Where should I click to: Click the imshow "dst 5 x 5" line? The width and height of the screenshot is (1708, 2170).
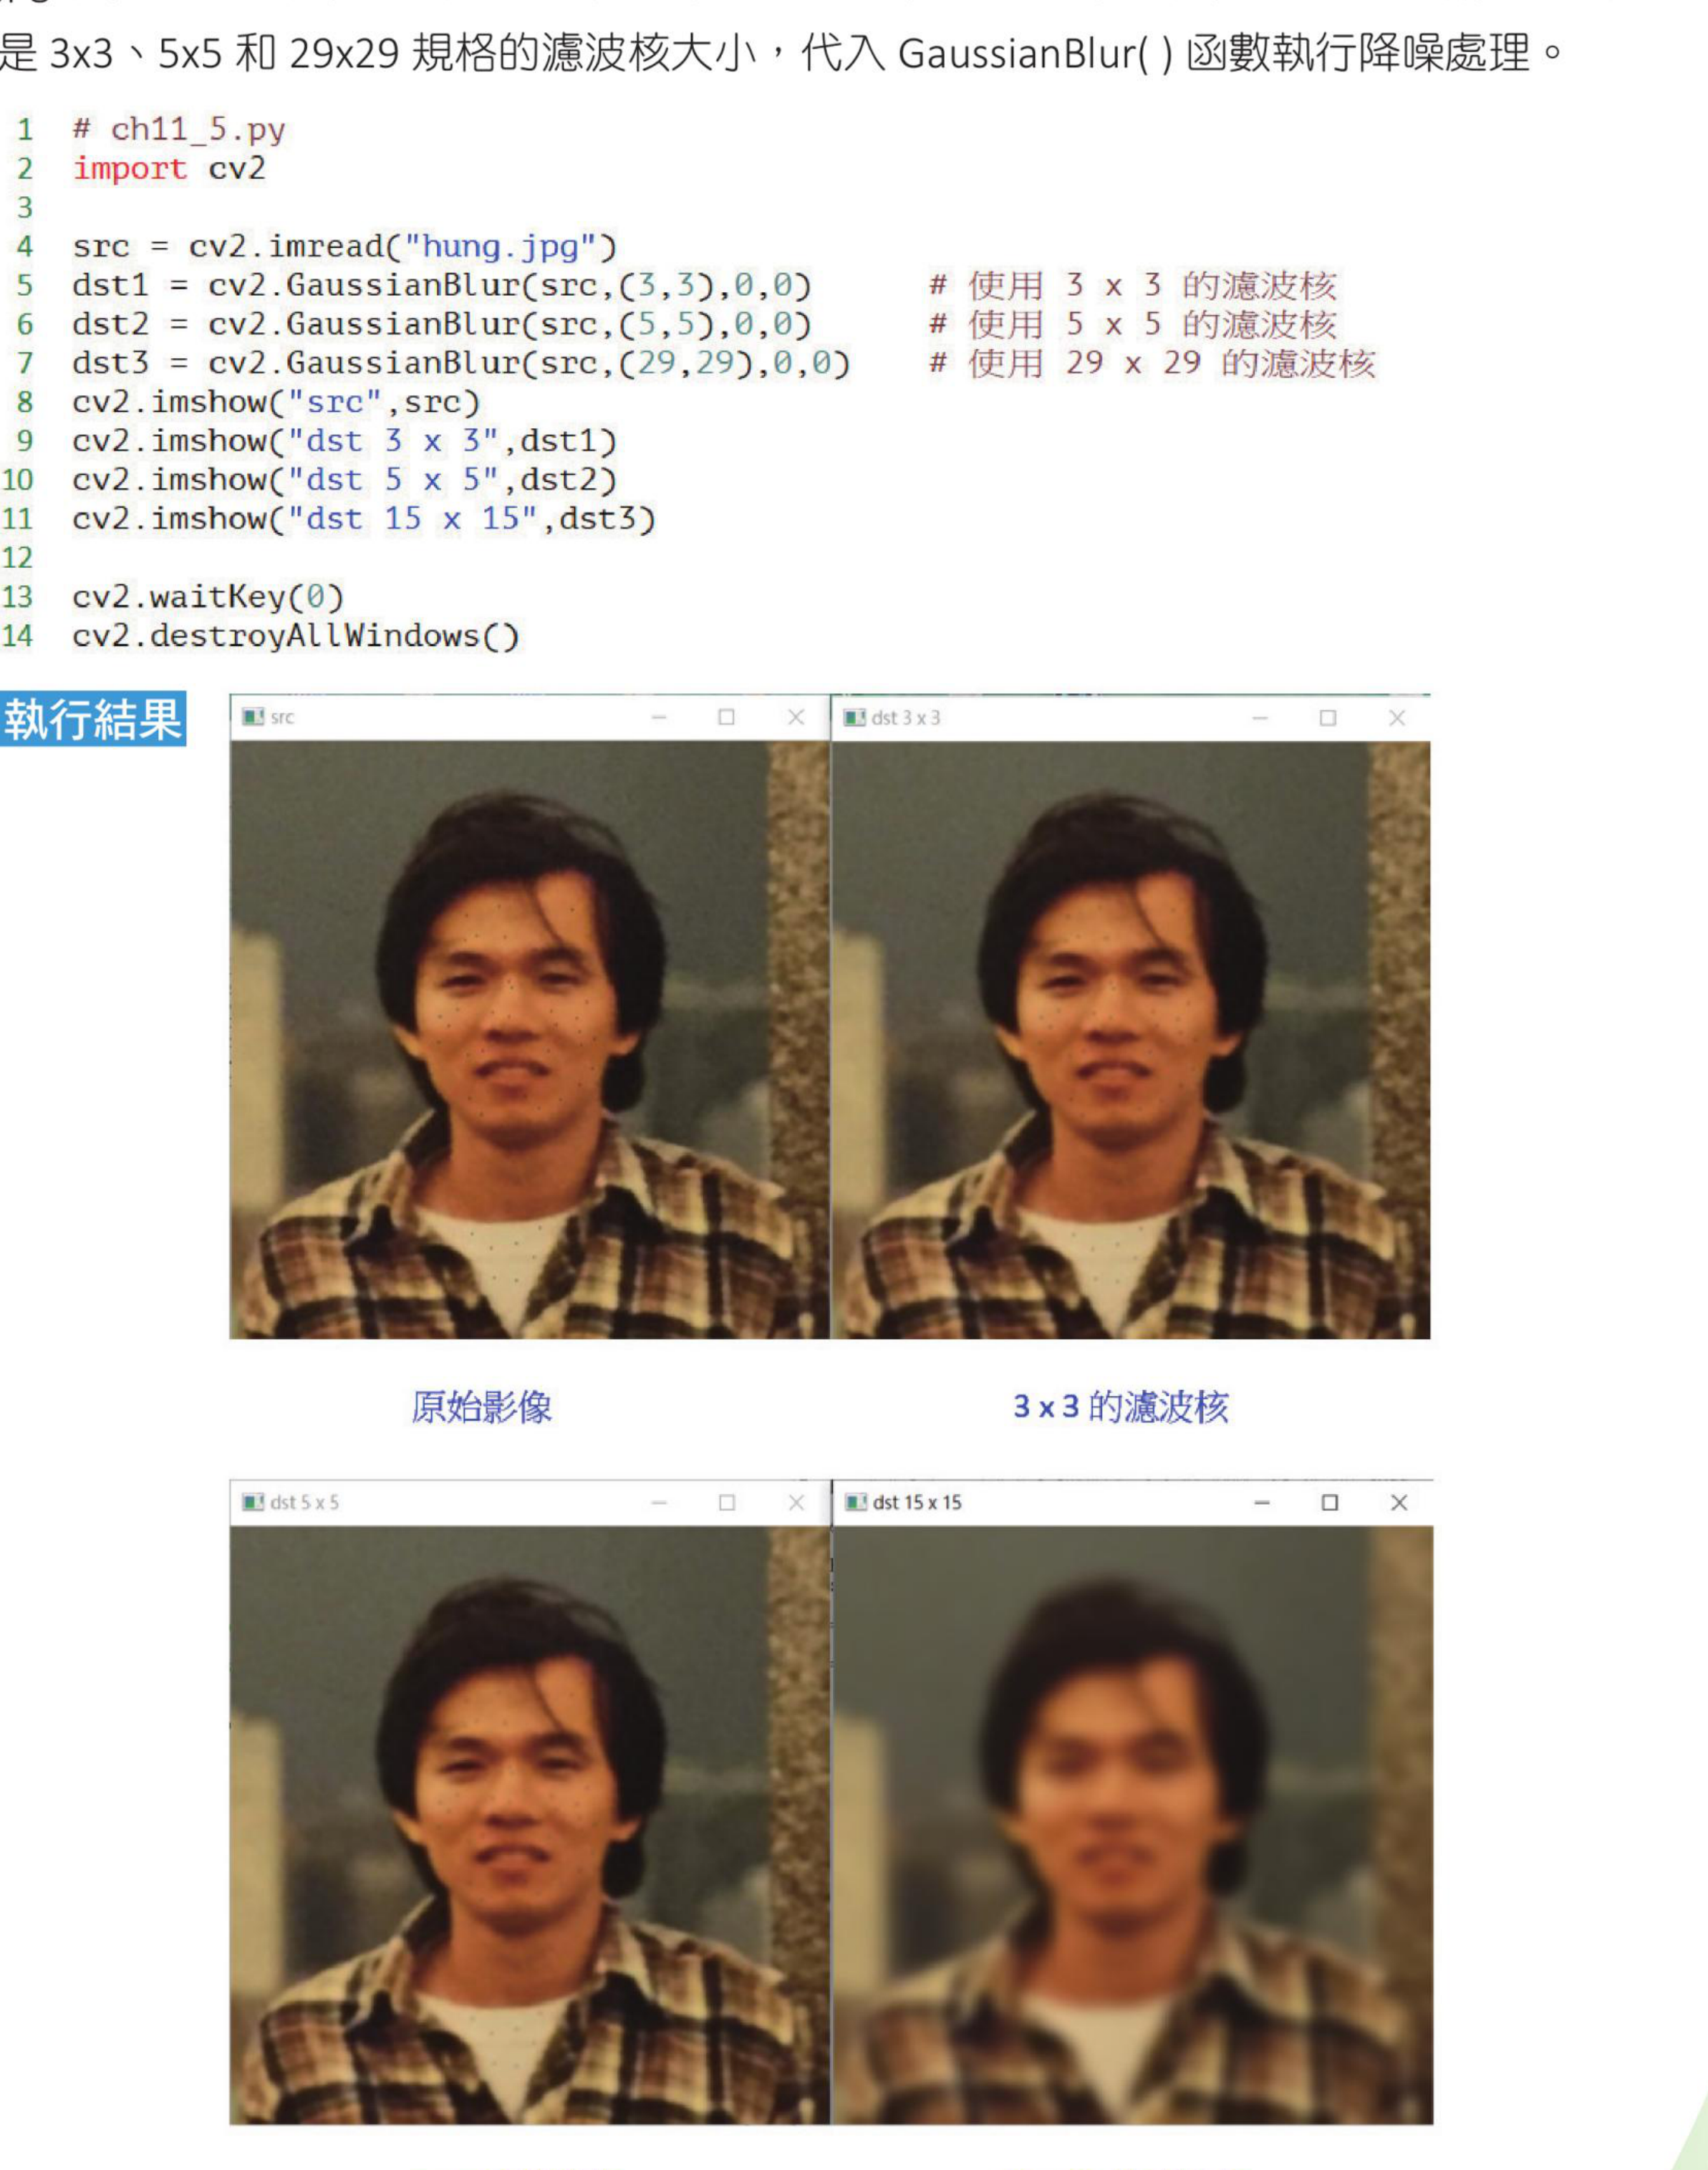click(344, 481)
